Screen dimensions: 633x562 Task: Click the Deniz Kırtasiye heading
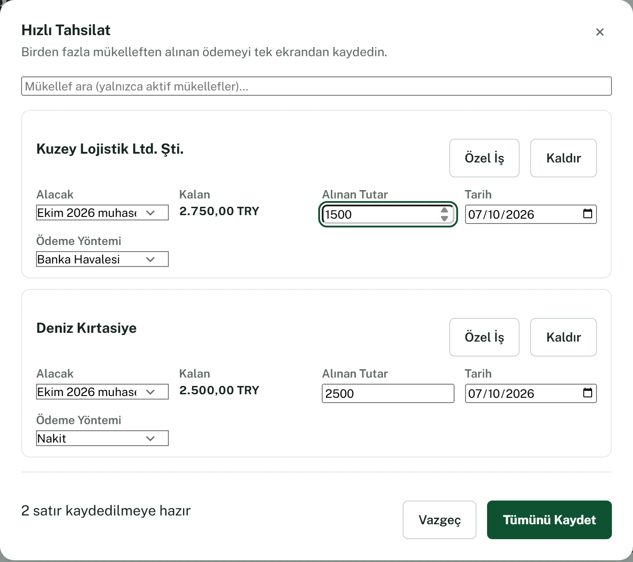87,328
